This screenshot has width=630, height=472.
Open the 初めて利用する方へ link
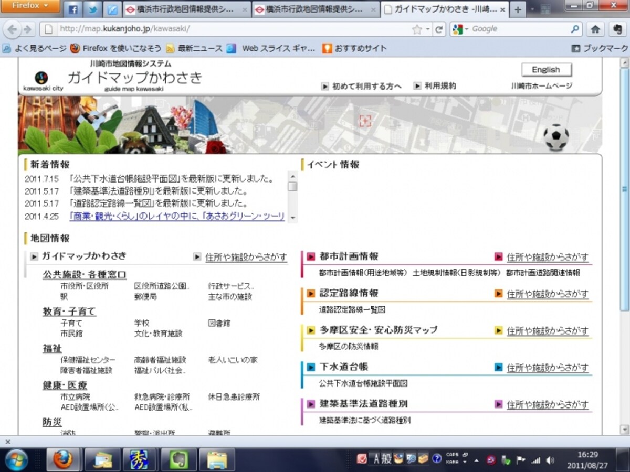click(366, 86)
